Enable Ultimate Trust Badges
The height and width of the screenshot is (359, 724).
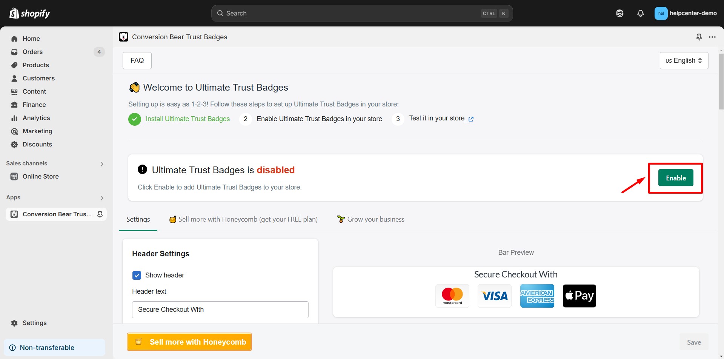pos(675,177)
